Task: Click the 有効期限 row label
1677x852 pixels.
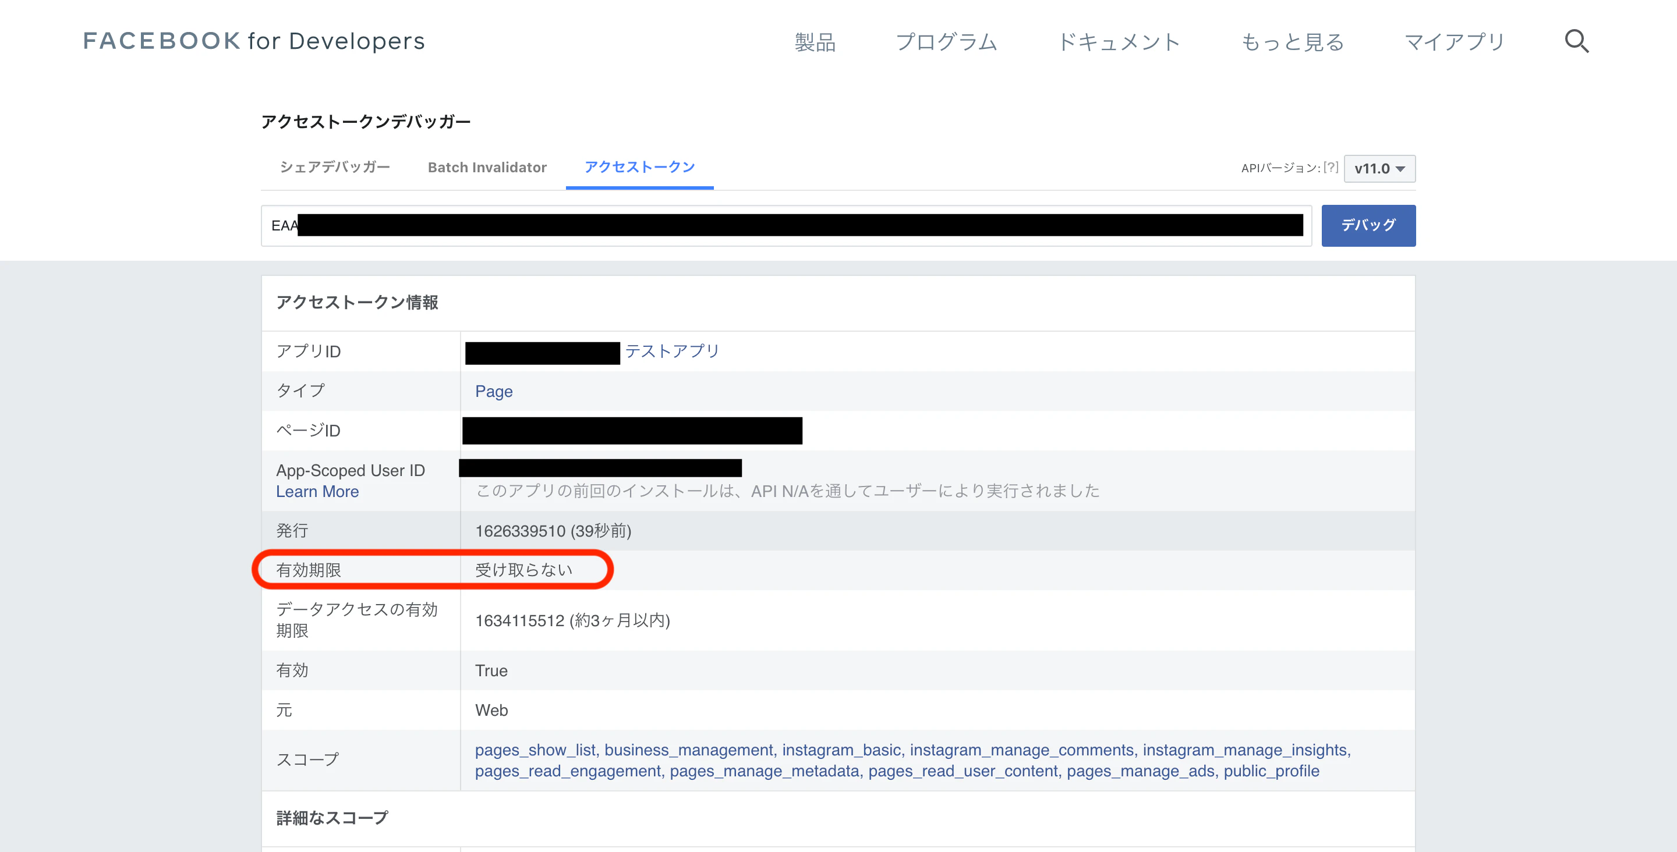Action: (309, 570)
